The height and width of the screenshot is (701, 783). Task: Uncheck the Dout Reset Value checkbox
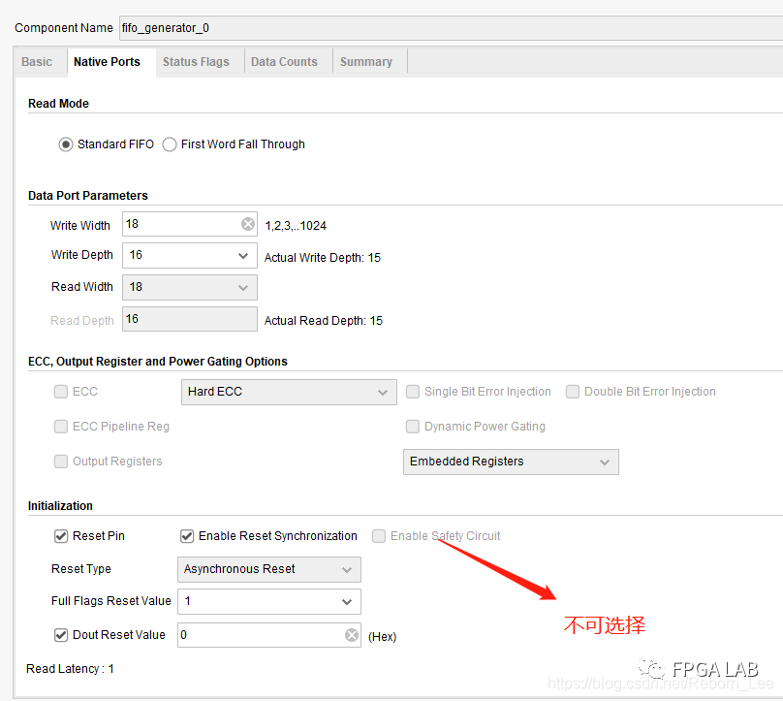(x=61, y=635)
